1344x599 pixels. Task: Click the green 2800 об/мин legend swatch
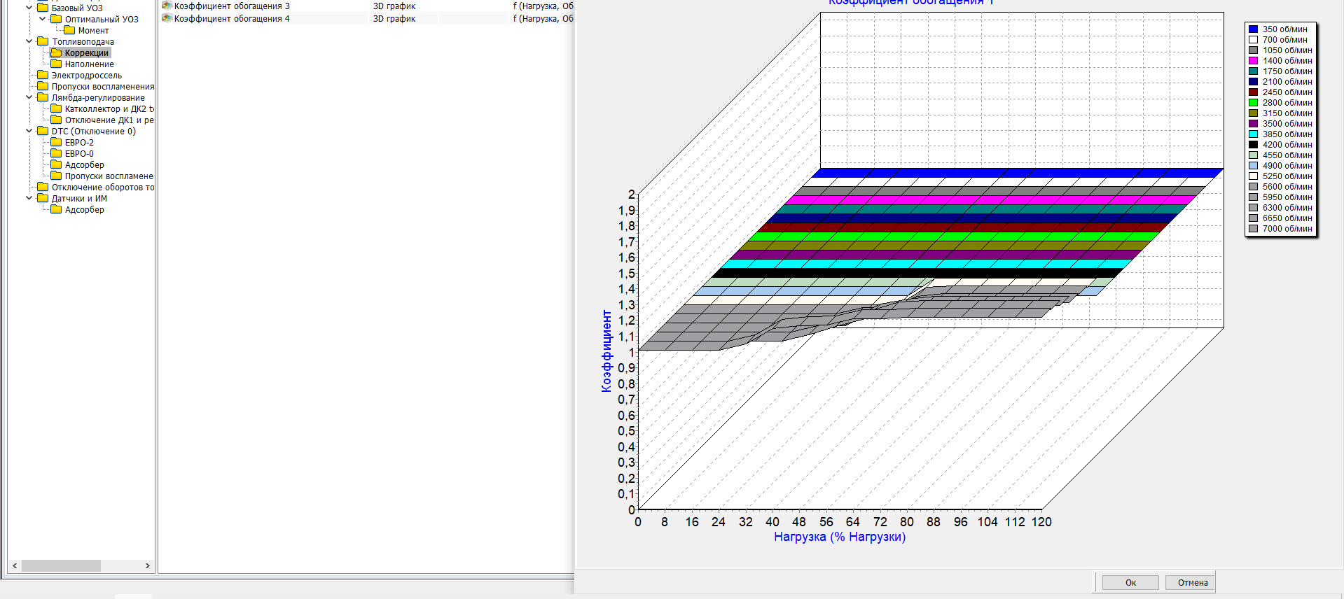[1253, 103]
